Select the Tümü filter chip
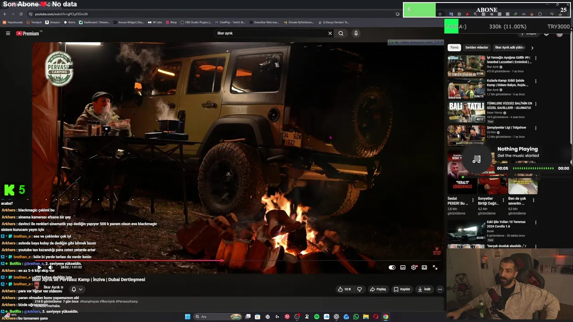The height and width of the screenshot is (322, 573). (x=454, y=47)
